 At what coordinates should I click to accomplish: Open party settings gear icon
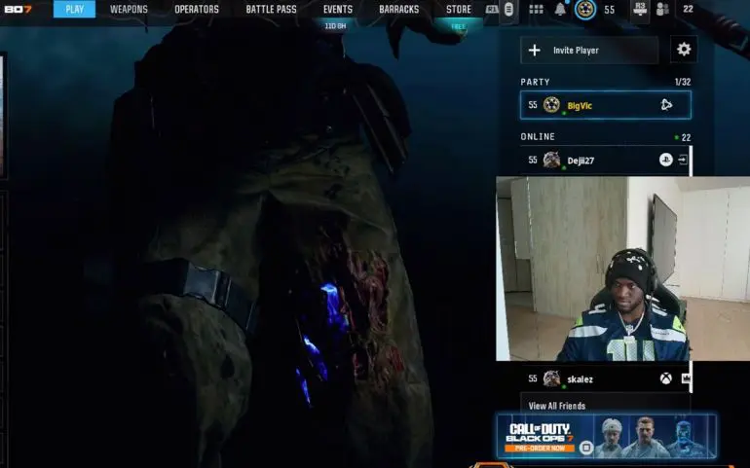coord(684,50)
